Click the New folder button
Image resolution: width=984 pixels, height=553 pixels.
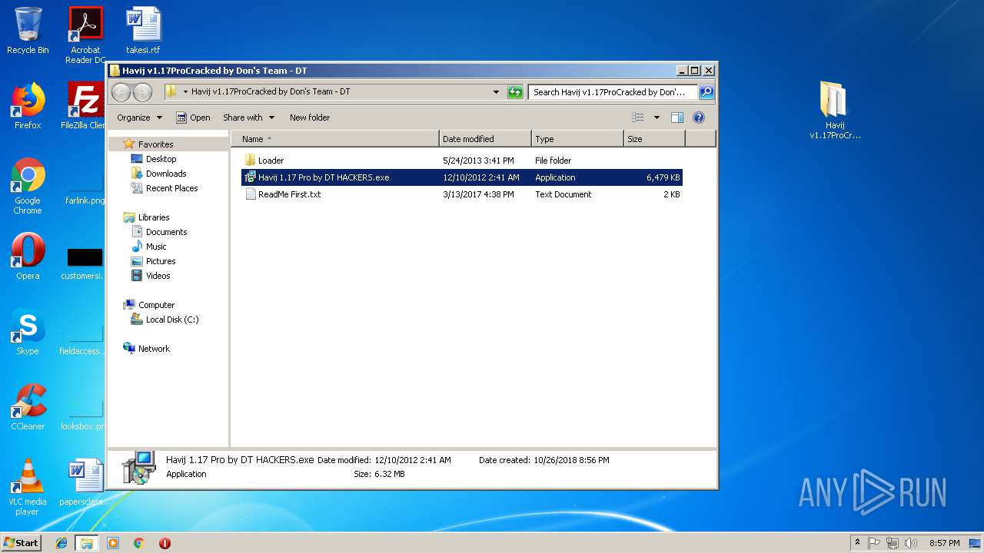(x=310, y=118)
